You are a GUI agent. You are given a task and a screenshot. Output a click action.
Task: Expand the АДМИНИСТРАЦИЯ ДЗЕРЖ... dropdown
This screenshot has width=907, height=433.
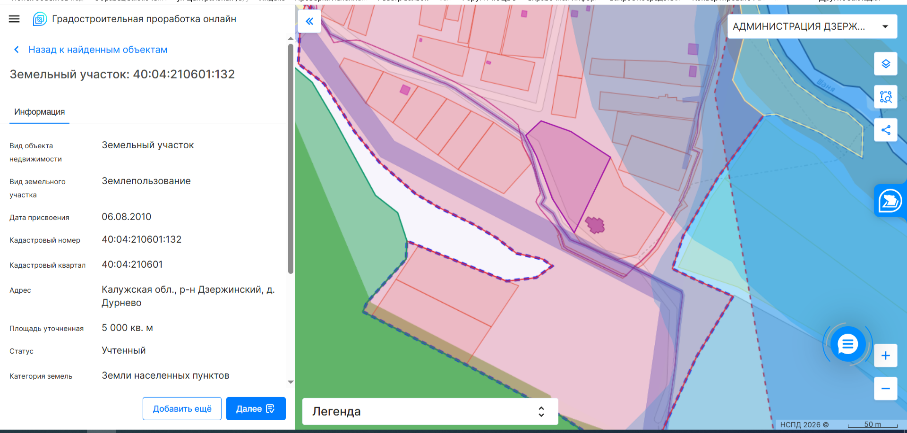tap(813, 26)
